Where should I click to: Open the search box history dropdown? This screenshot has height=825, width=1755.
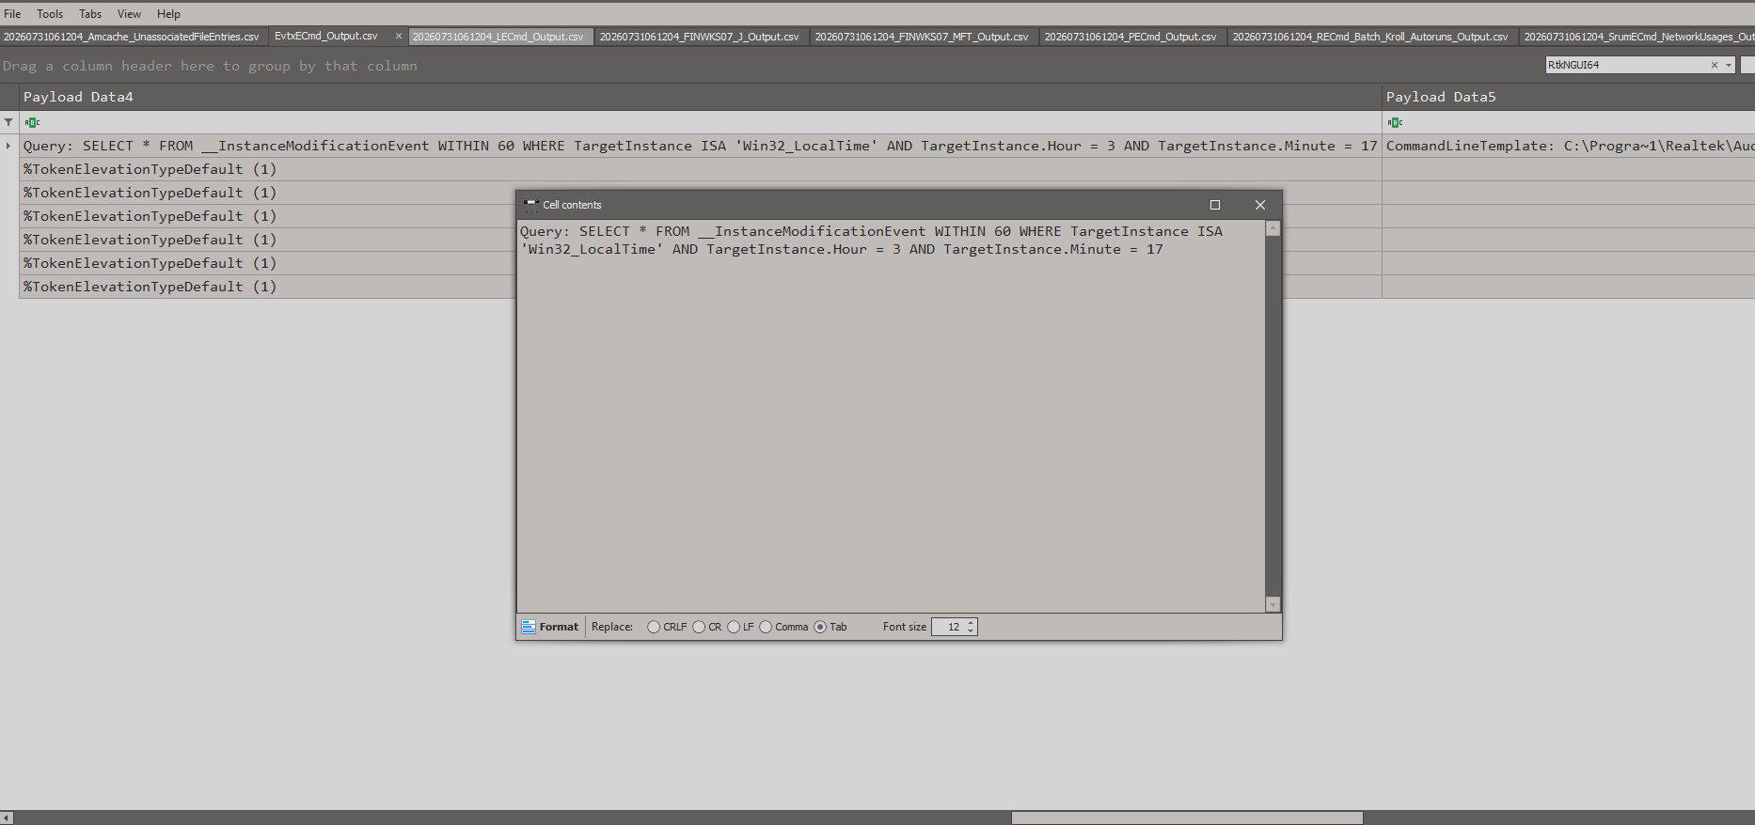pyautogui.click(x=1729, y=65)
